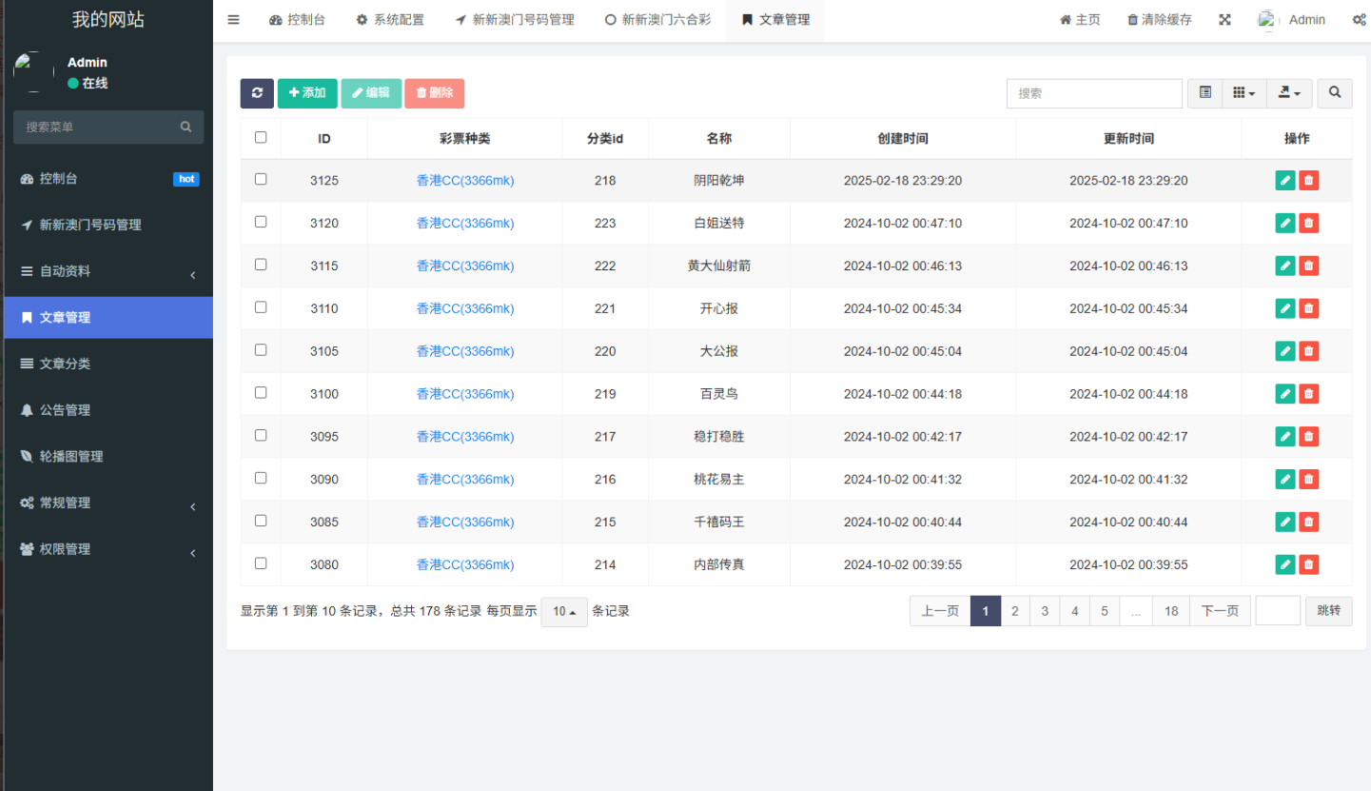The width and height of the screenshot is (1371, 791).
Task: Edit the 千禧码王 record
Action: coord(1285,522)
